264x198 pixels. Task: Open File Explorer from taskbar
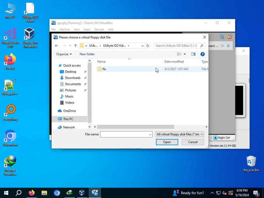point(44,193)
